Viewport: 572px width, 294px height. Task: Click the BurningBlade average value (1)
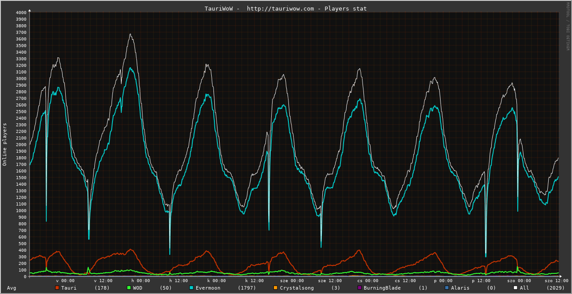click(423, 288)
